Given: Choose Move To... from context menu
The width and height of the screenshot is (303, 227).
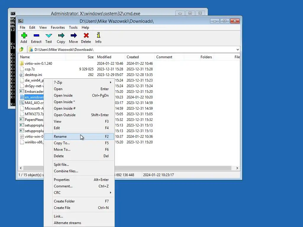Looking at the screenshot, I should [79, 150].
